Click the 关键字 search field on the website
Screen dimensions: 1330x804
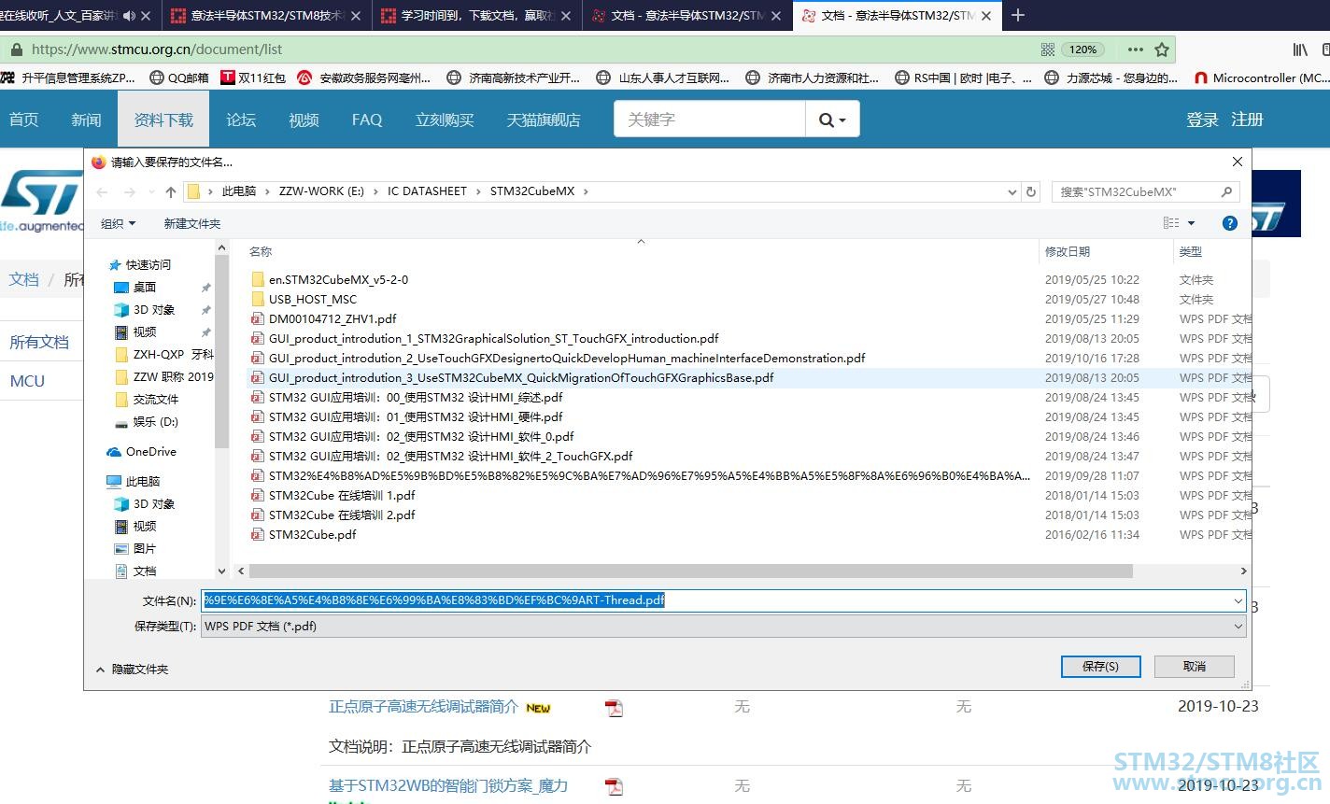click(x=710, y=120)
